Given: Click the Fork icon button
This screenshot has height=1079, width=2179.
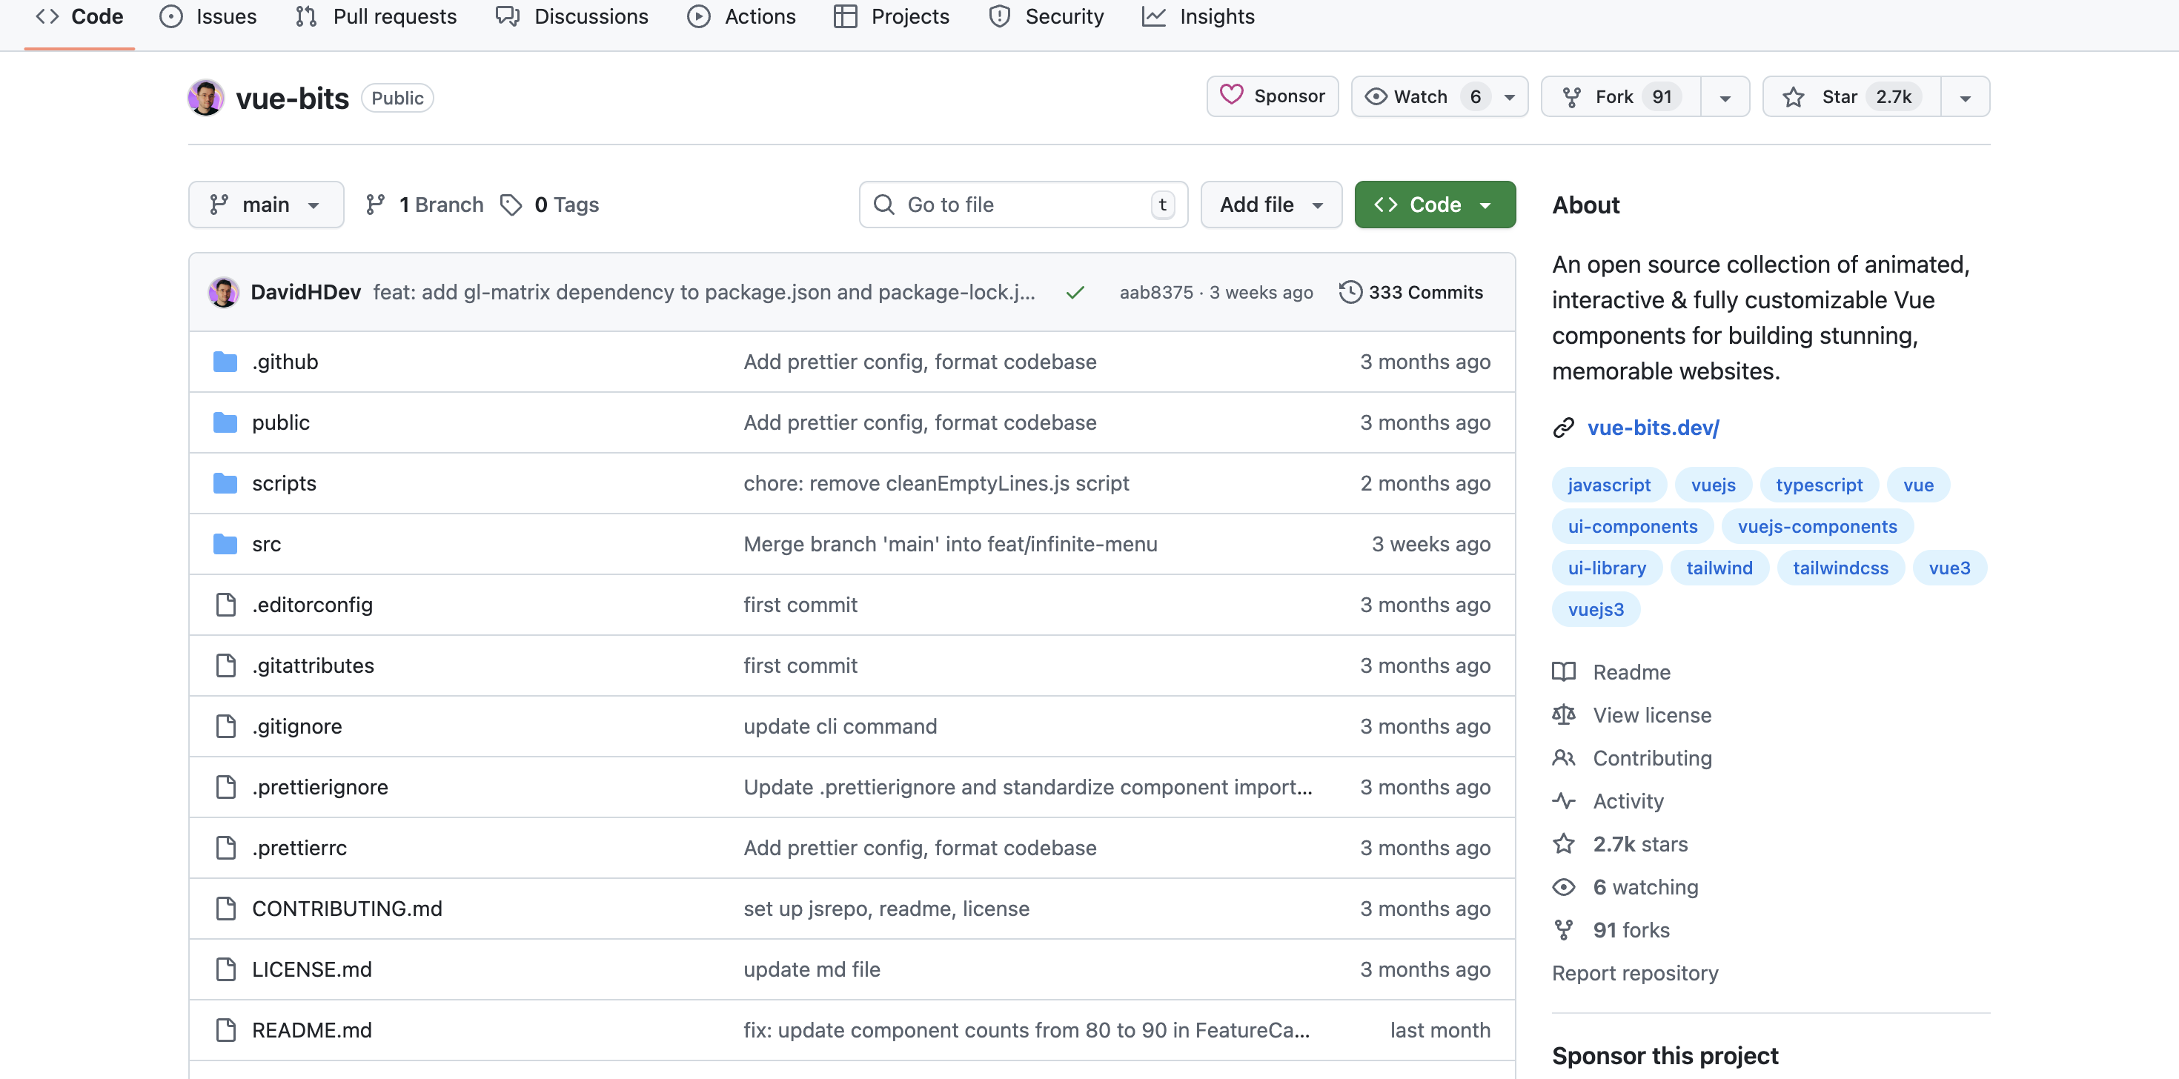Looking at the screenshot, I should tap(1571, 97).
